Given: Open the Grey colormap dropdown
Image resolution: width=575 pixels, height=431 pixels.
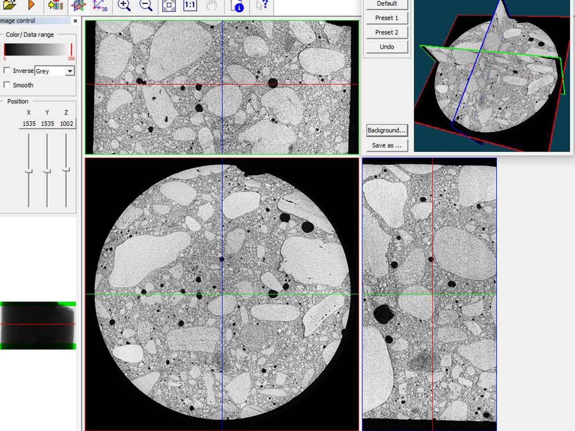Looking at the screenshot, I should click(x=70, y=71).
